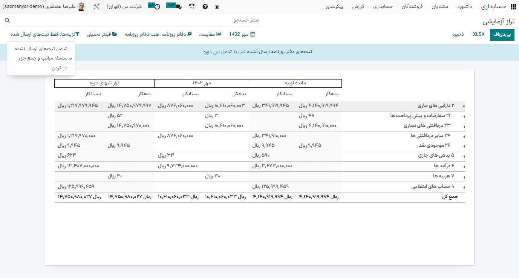Select 'باز کردن' option in the menu
This screenshot has height=278, width=519.
point(59,68)
